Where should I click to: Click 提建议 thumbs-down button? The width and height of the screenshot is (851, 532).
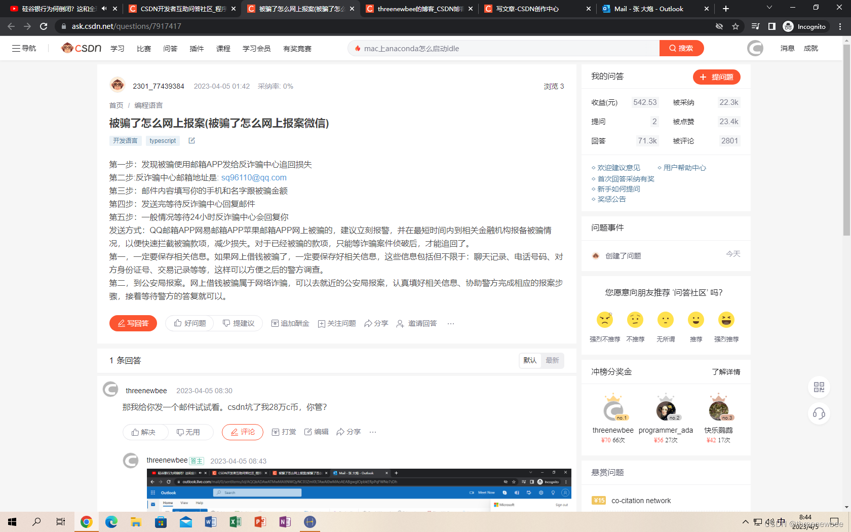click(x=238, y=323)
